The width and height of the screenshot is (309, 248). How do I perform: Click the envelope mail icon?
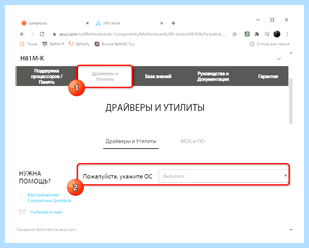click(x=22, y=212)
